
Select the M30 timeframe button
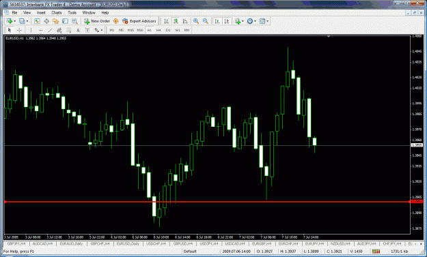click(x=140, y=30)
